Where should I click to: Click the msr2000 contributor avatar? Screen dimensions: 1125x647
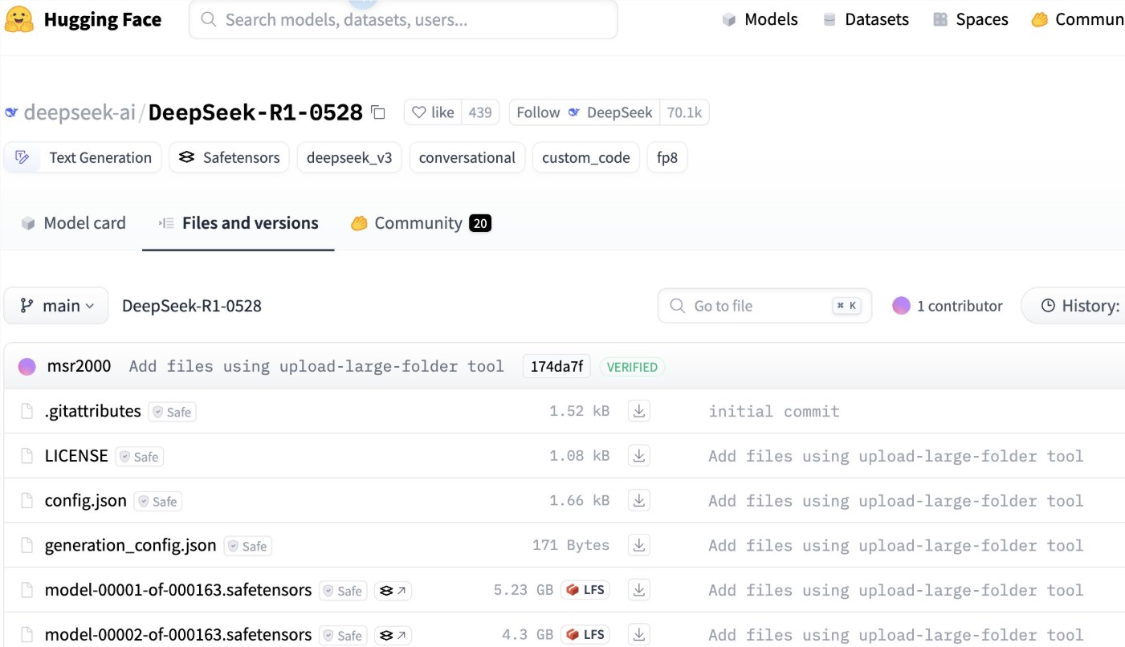pyautogui.click(x=27, y=367)
